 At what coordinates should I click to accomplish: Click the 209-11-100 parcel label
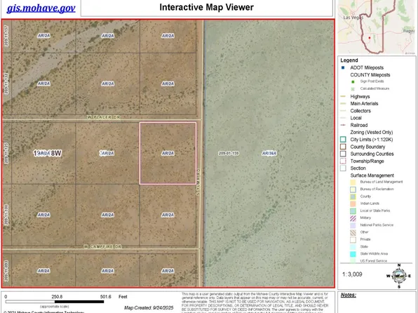[x=6, y=215]
